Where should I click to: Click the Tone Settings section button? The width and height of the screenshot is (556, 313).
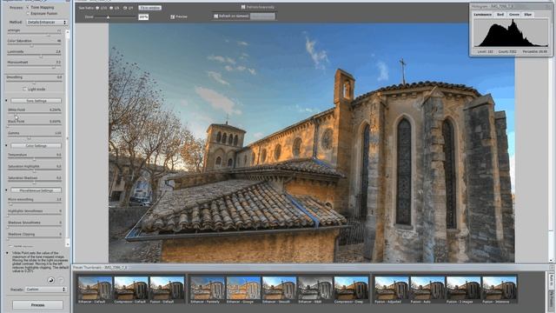click(x=36, y=101)
